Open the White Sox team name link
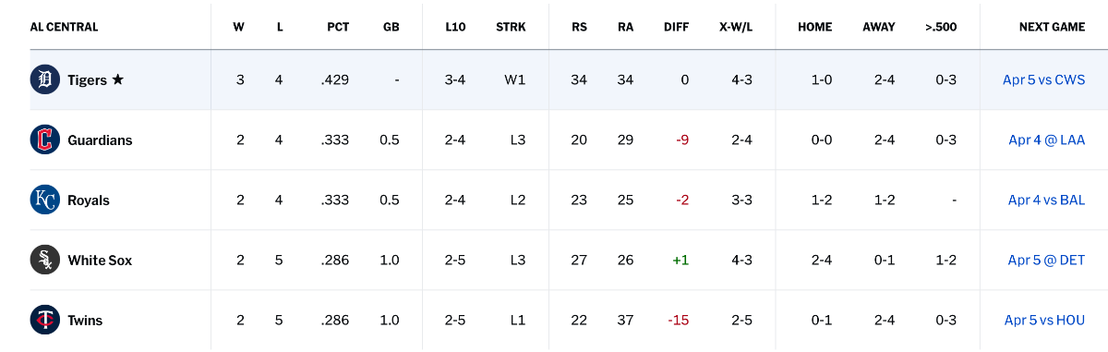1108x352 pixels. coord(100,261)
